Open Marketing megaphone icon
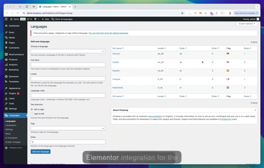The width and height of the screenshot is (264, 168). (6, 70)
